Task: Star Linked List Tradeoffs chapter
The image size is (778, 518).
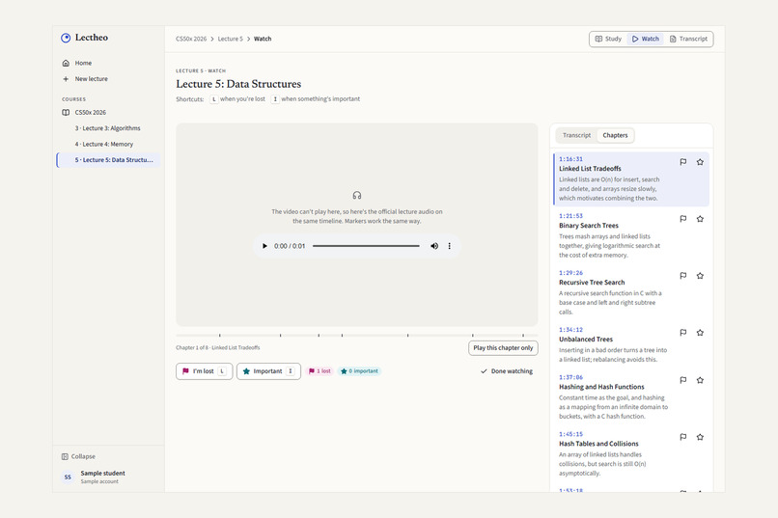Action: point(700,162)
